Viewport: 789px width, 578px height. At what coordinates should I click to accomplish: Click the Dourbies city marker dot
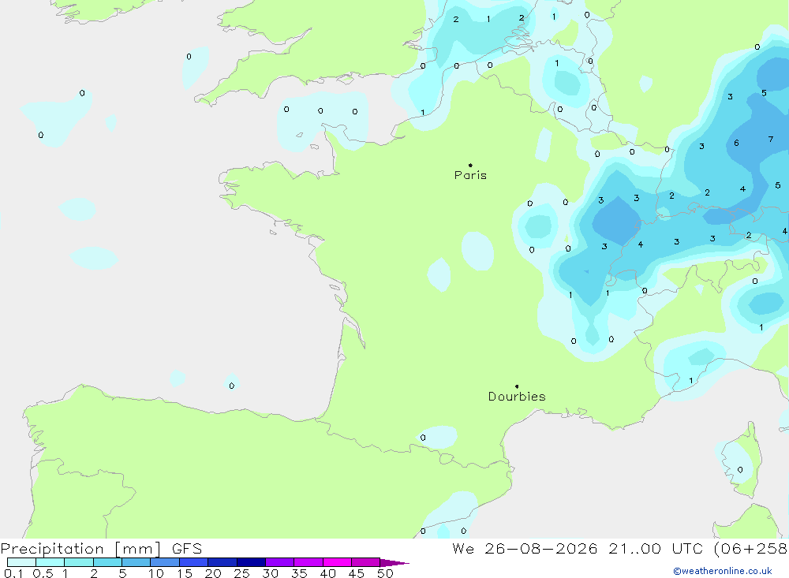(517, 386)
